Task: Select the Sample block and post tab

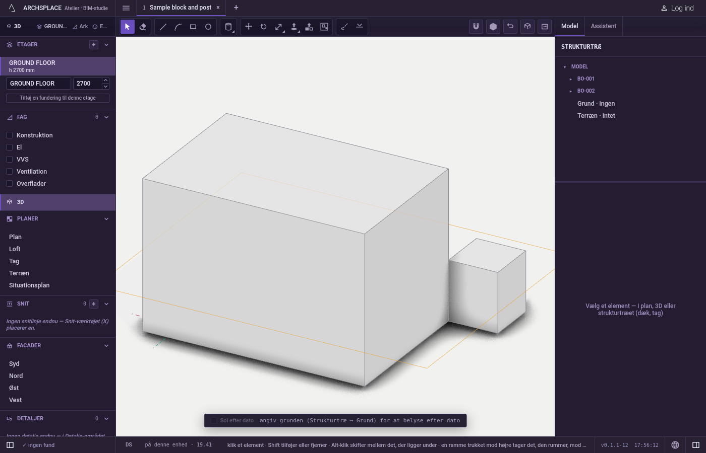Action: click(x=181, y=8)
